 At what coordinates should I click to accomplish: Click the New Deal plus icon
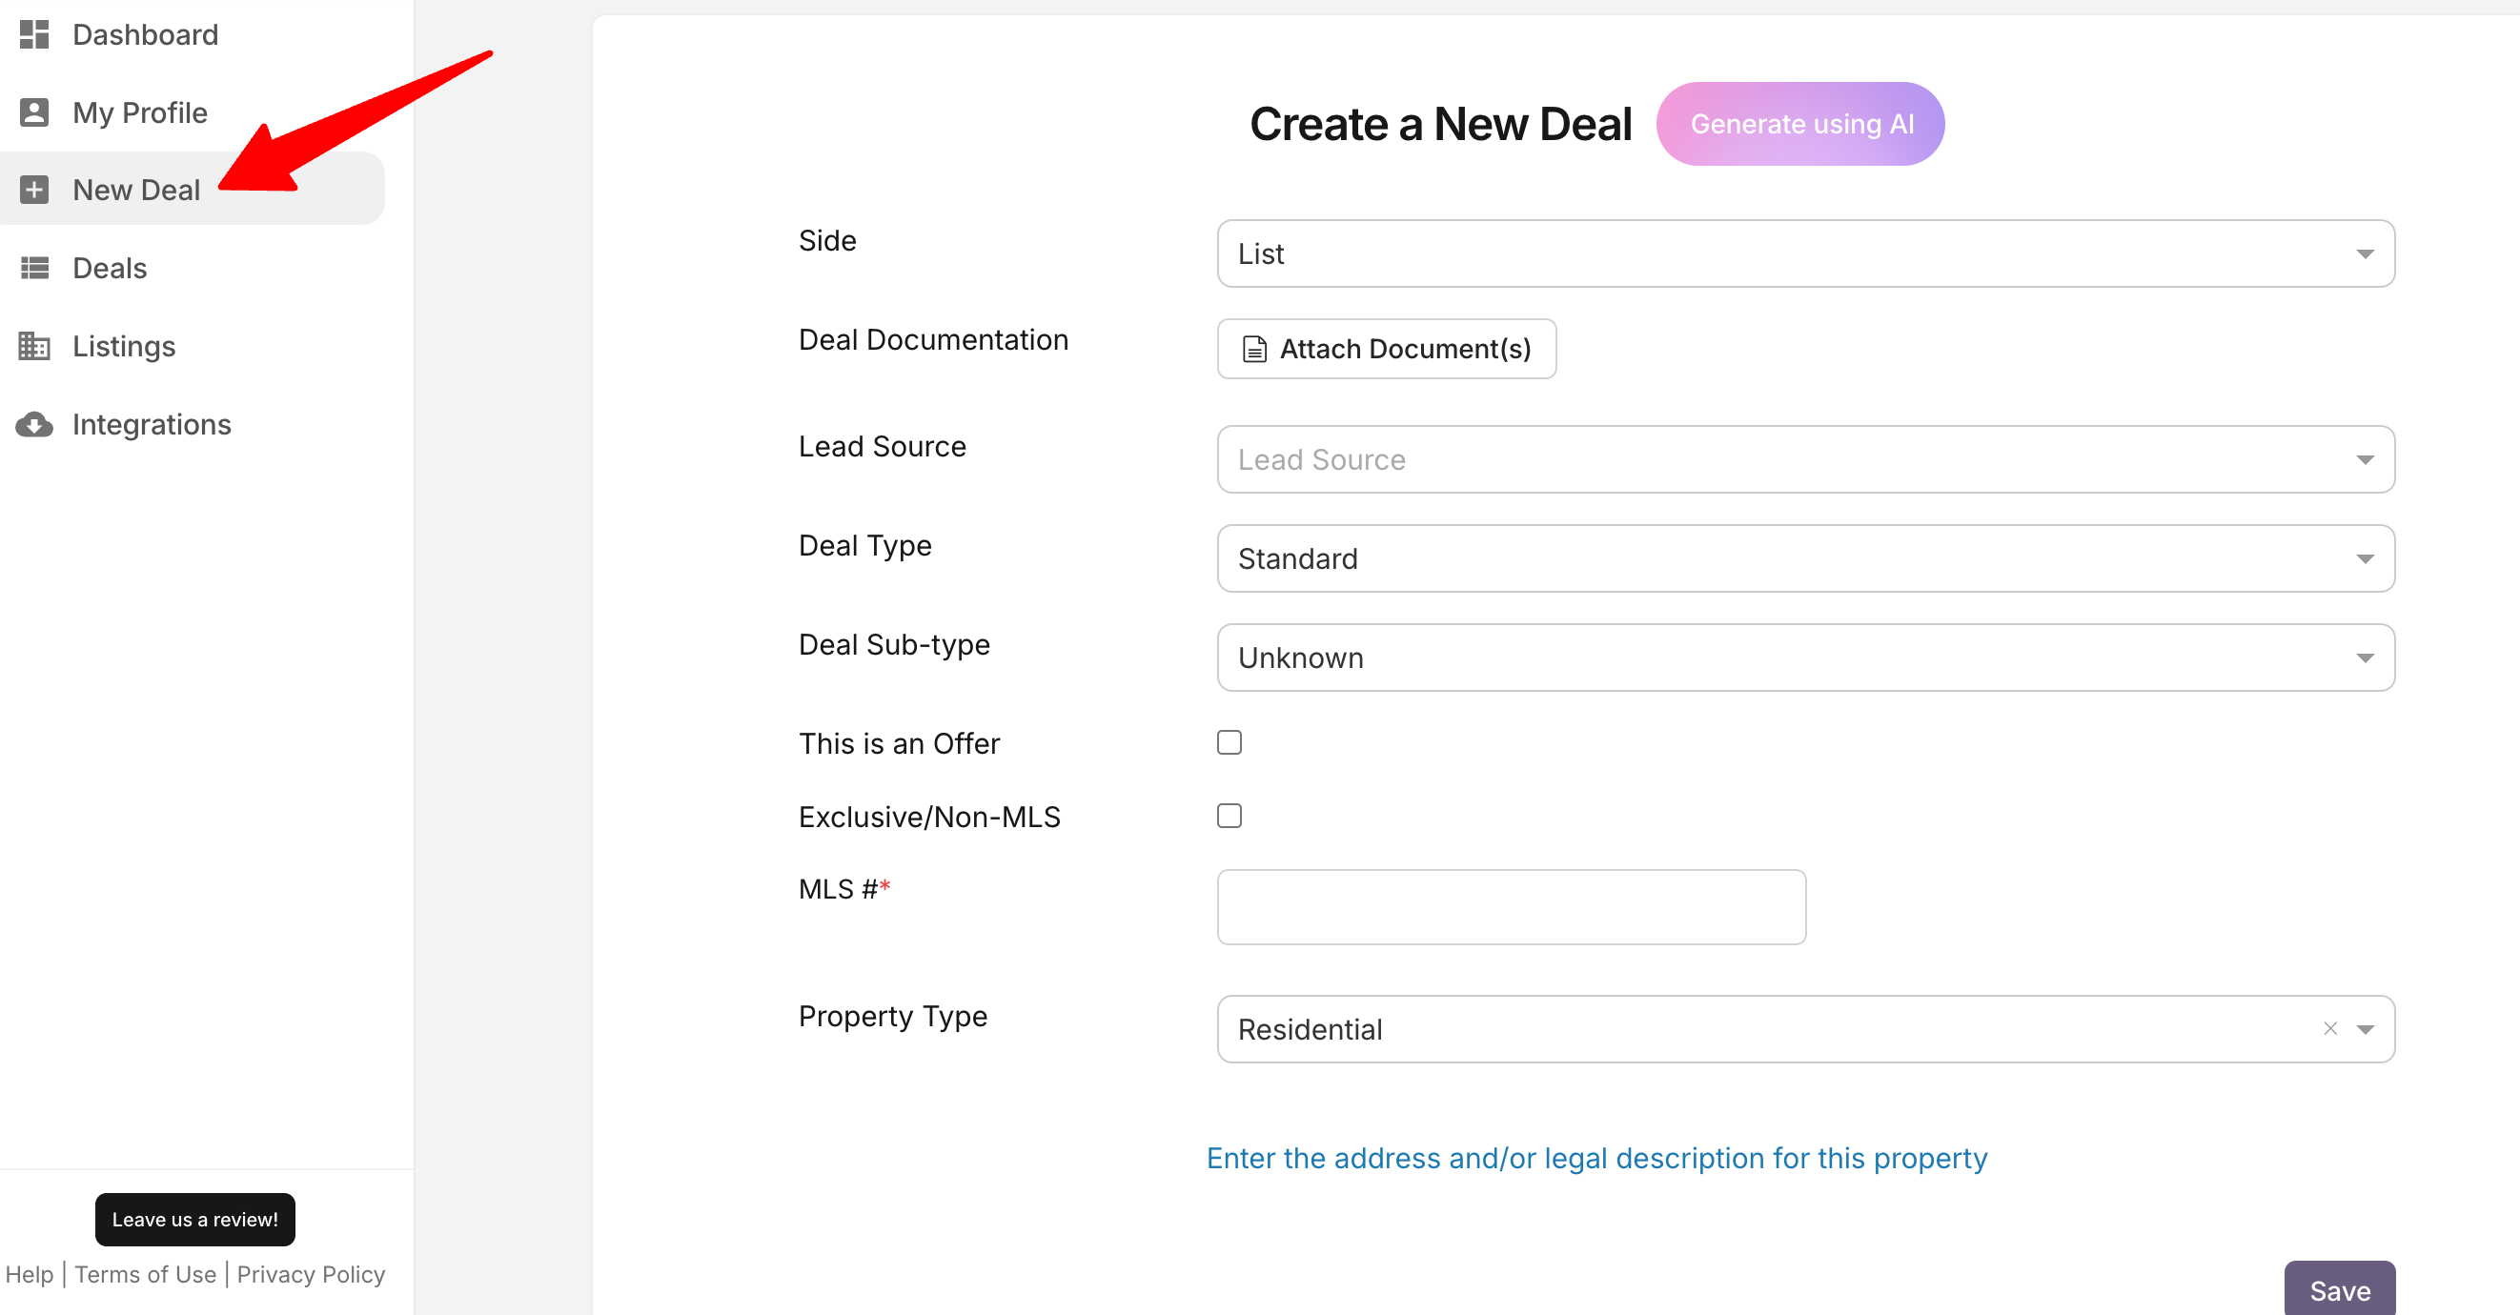[34, 190]
